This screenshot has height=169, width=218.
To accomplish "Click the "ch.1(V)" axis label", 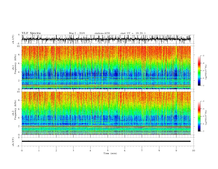I will tap(13, 39).
